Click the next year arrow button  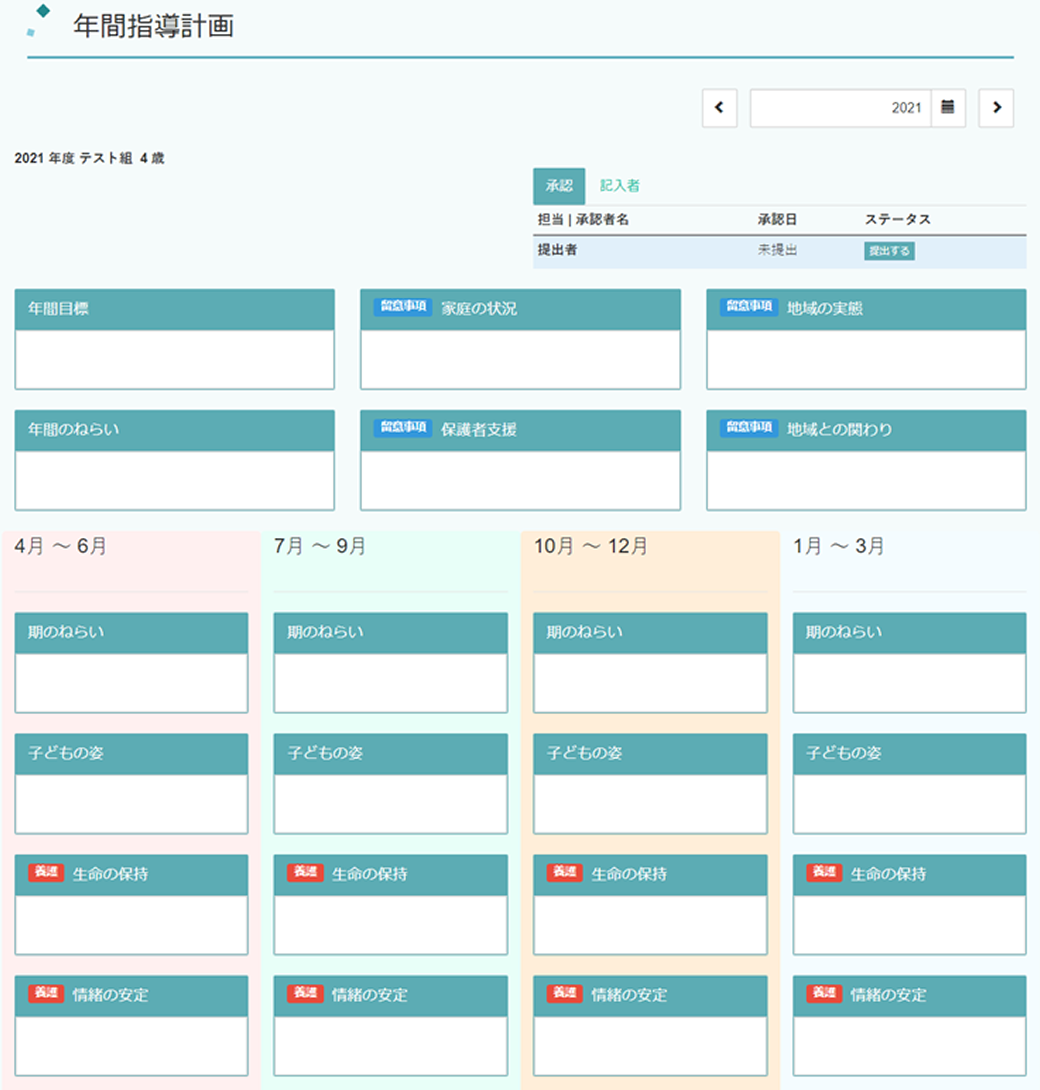pos(996,107)
